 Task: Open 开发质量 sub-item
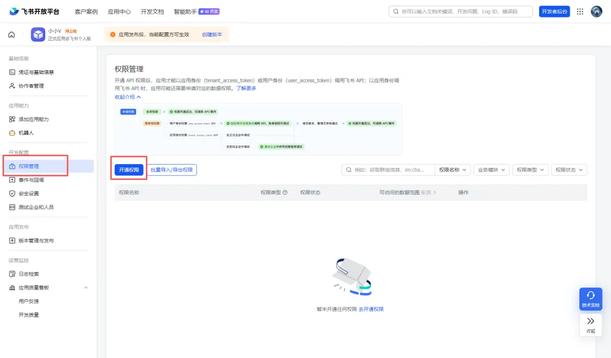[x=29, y=315]
